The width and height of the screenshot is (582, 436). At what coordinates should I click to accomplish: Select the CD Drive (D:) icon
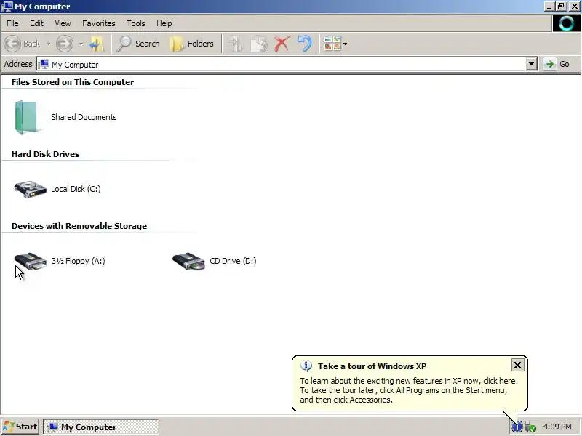[x=188, y=261]
